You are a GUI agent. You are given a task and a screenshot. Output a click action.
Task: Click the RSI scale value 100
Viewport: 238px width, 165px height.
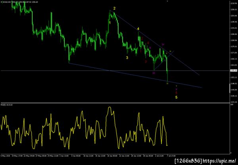pos(232,105)
